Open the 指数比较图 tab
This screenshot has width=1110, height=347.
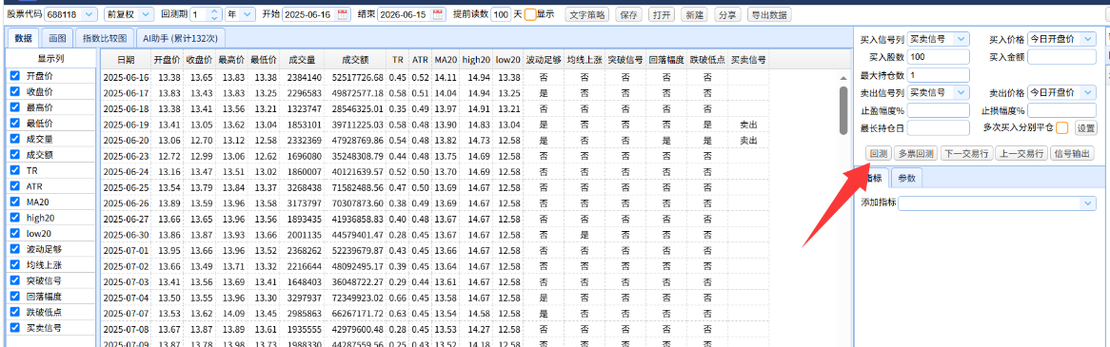tap(105, 38)
